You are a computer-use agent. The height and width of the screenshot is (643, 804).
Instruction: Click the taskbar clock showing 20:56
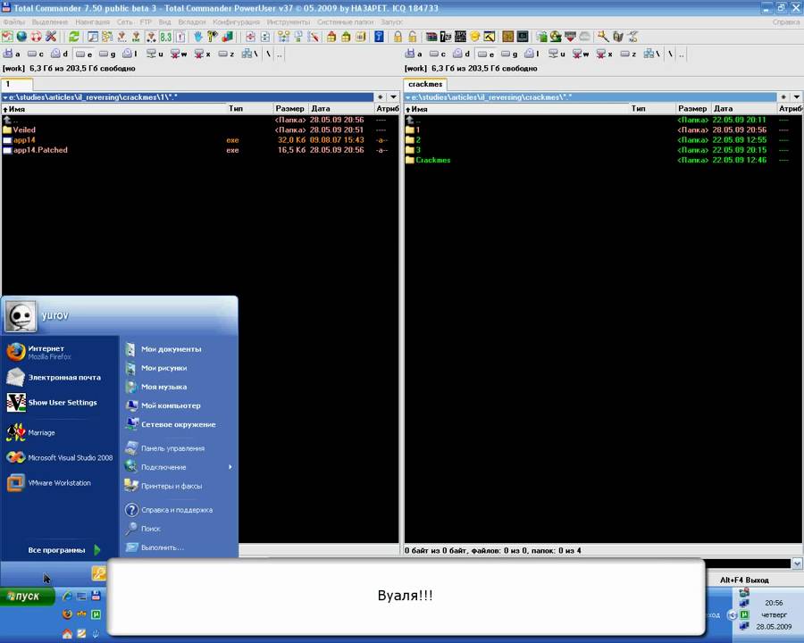[774, 603]
